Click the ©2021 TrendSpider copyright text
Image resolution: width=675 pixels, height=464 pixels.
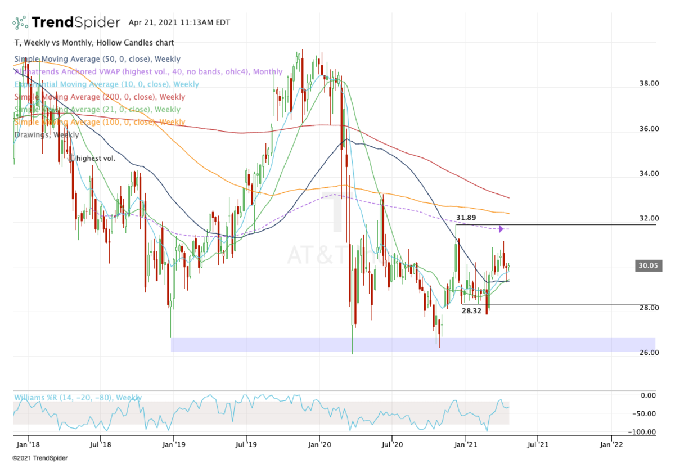click(40, 458)
